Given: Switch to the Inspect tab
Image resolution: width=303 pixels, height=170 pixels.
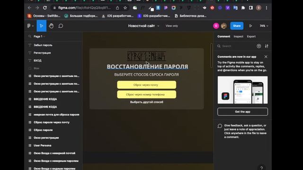Looking at the screenshot, I should click(238, 36).
